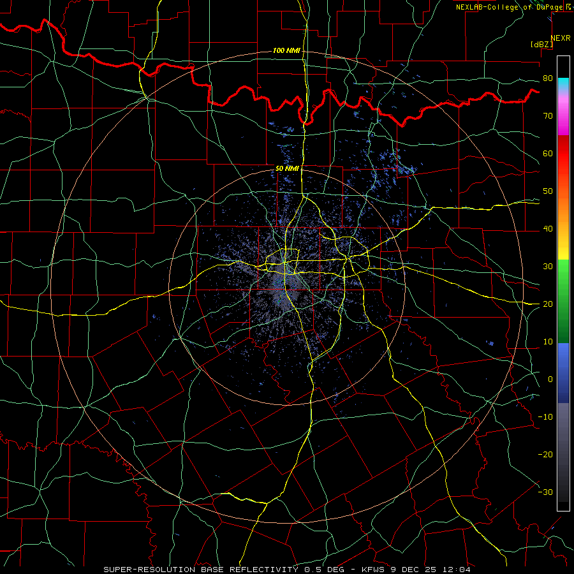Click the "80" value on dBZ scale
Screen dimensions: 574x574
pos(548,78)
